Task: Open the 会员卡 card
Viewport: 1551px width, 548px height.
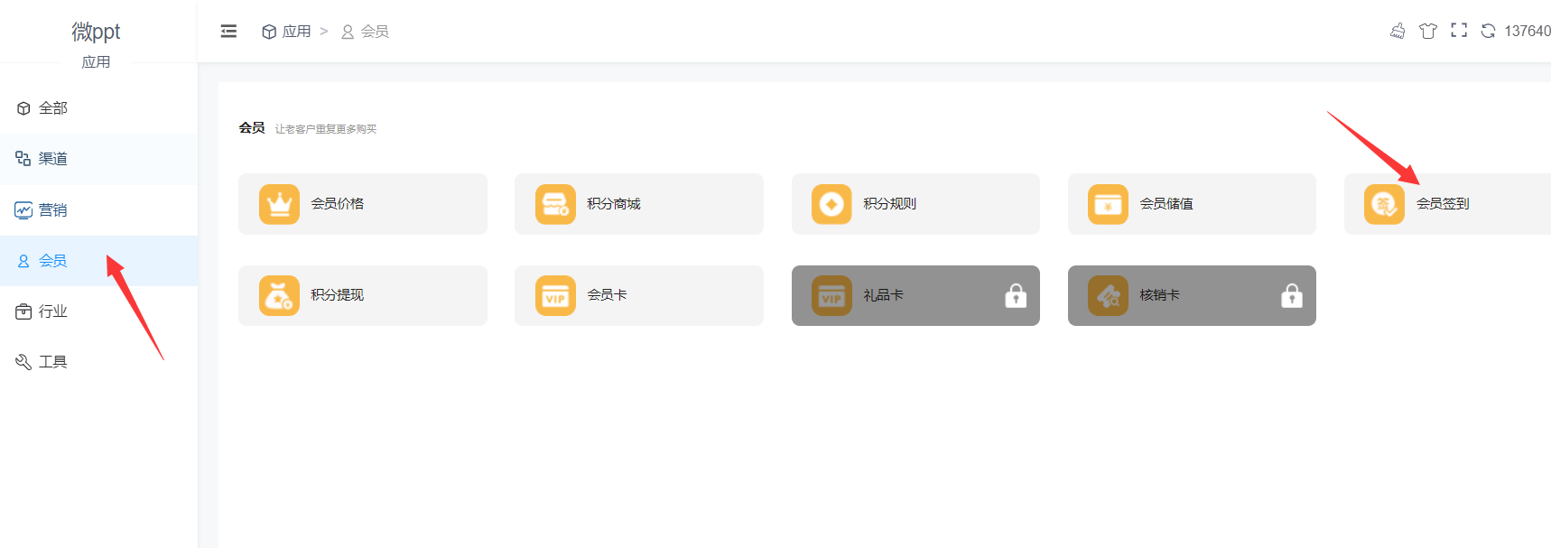Action: click(639, 295)
